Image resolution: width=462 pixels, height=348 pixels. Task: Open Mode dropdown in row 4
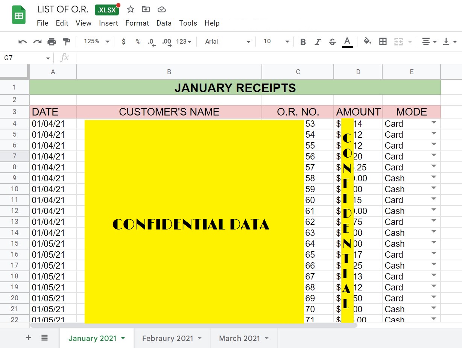[x=434, y=123]
